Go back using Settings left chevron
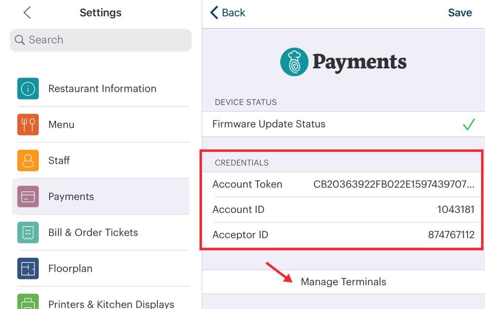This screenshot has height=309, width=485. click(27, 13)
